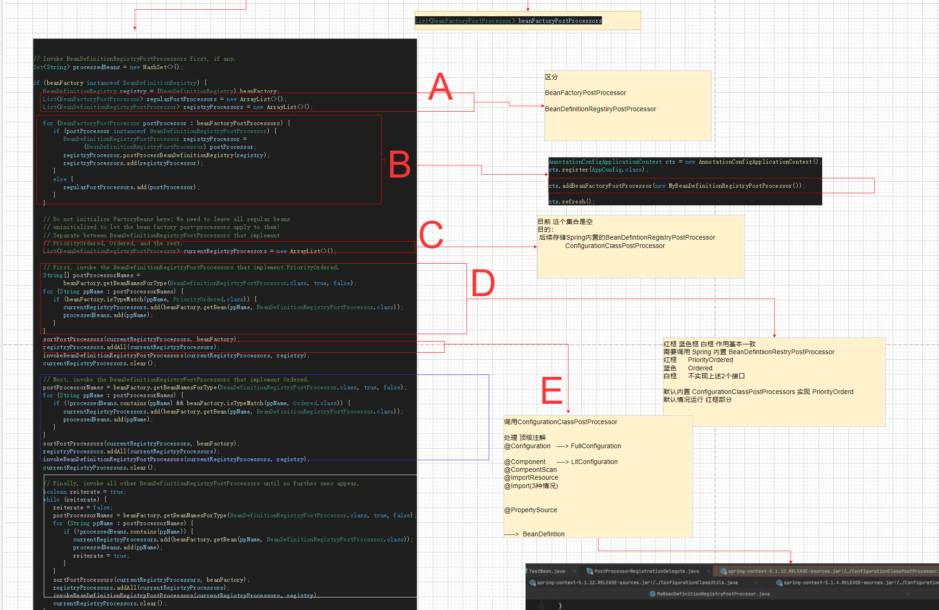
Task: Select '@Component ----> LitConfiguration' line
Action: pyautogui.click(x=561, y=462)
